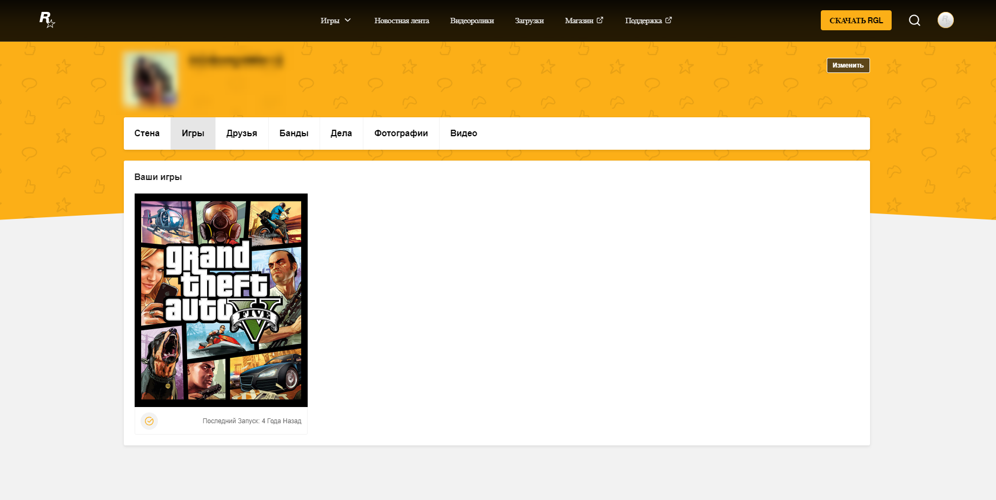Click the external link icon beside Поддержка
The height and width of the screenshot is (500, 996).
pos(668,20)
